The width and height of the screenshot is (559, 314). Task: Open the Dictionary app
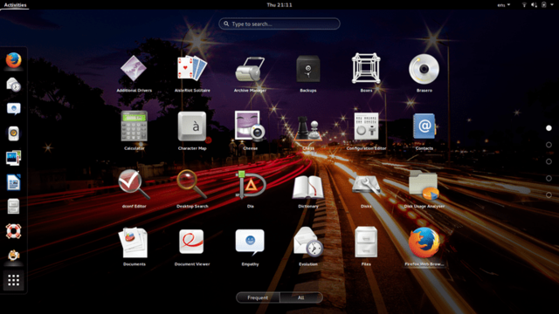click(x=308, y=187)
